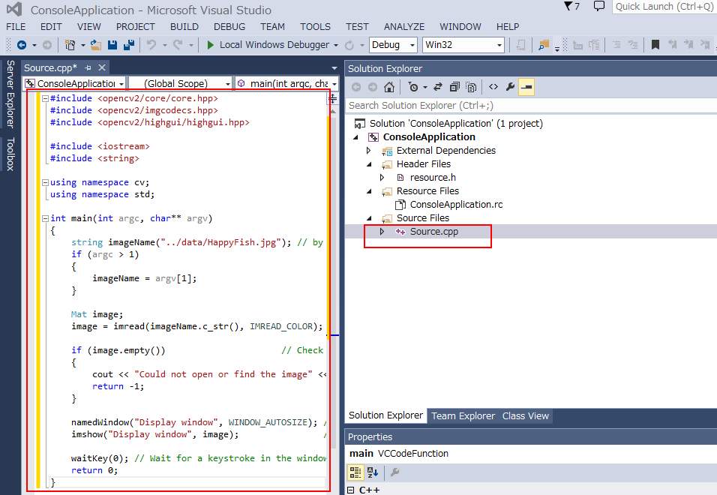Screen dimensions: 717x495
Task: Click Sync with Active Document icon
Action: 438,87
